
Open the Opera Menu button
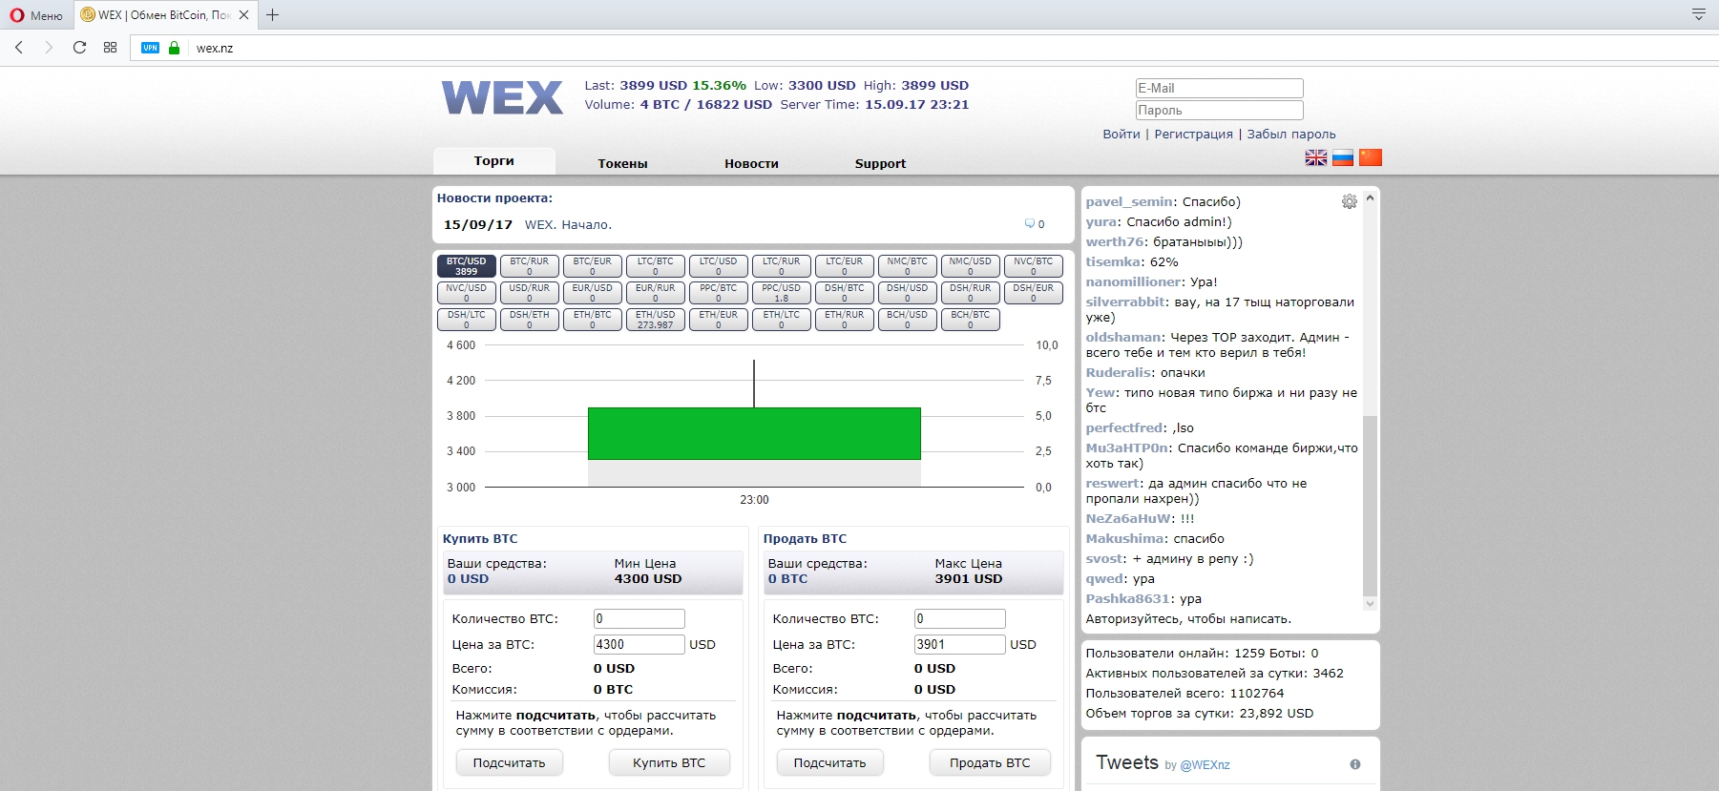(x=36, y=15)
